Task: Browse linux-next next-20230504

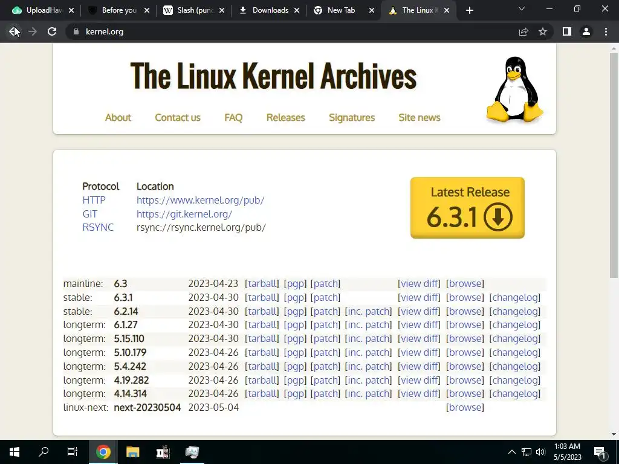Action: pyautogui.click(x=465, y=407)
